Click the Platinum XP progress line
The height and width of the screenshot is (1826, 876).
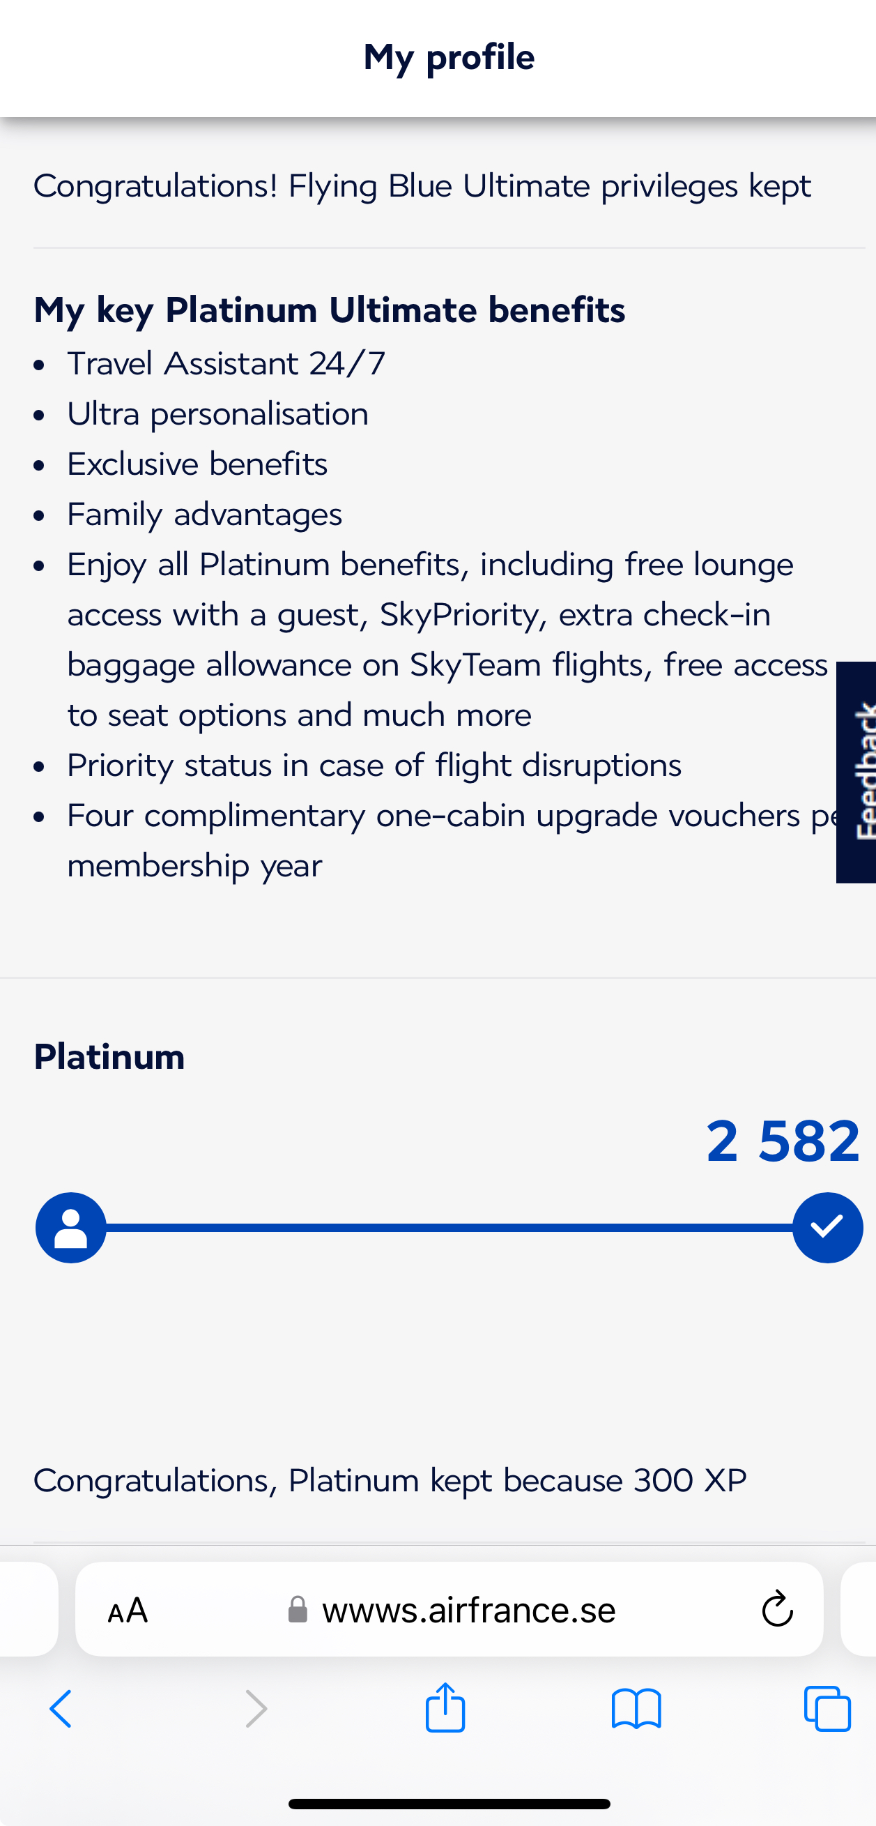[449, 1228]
